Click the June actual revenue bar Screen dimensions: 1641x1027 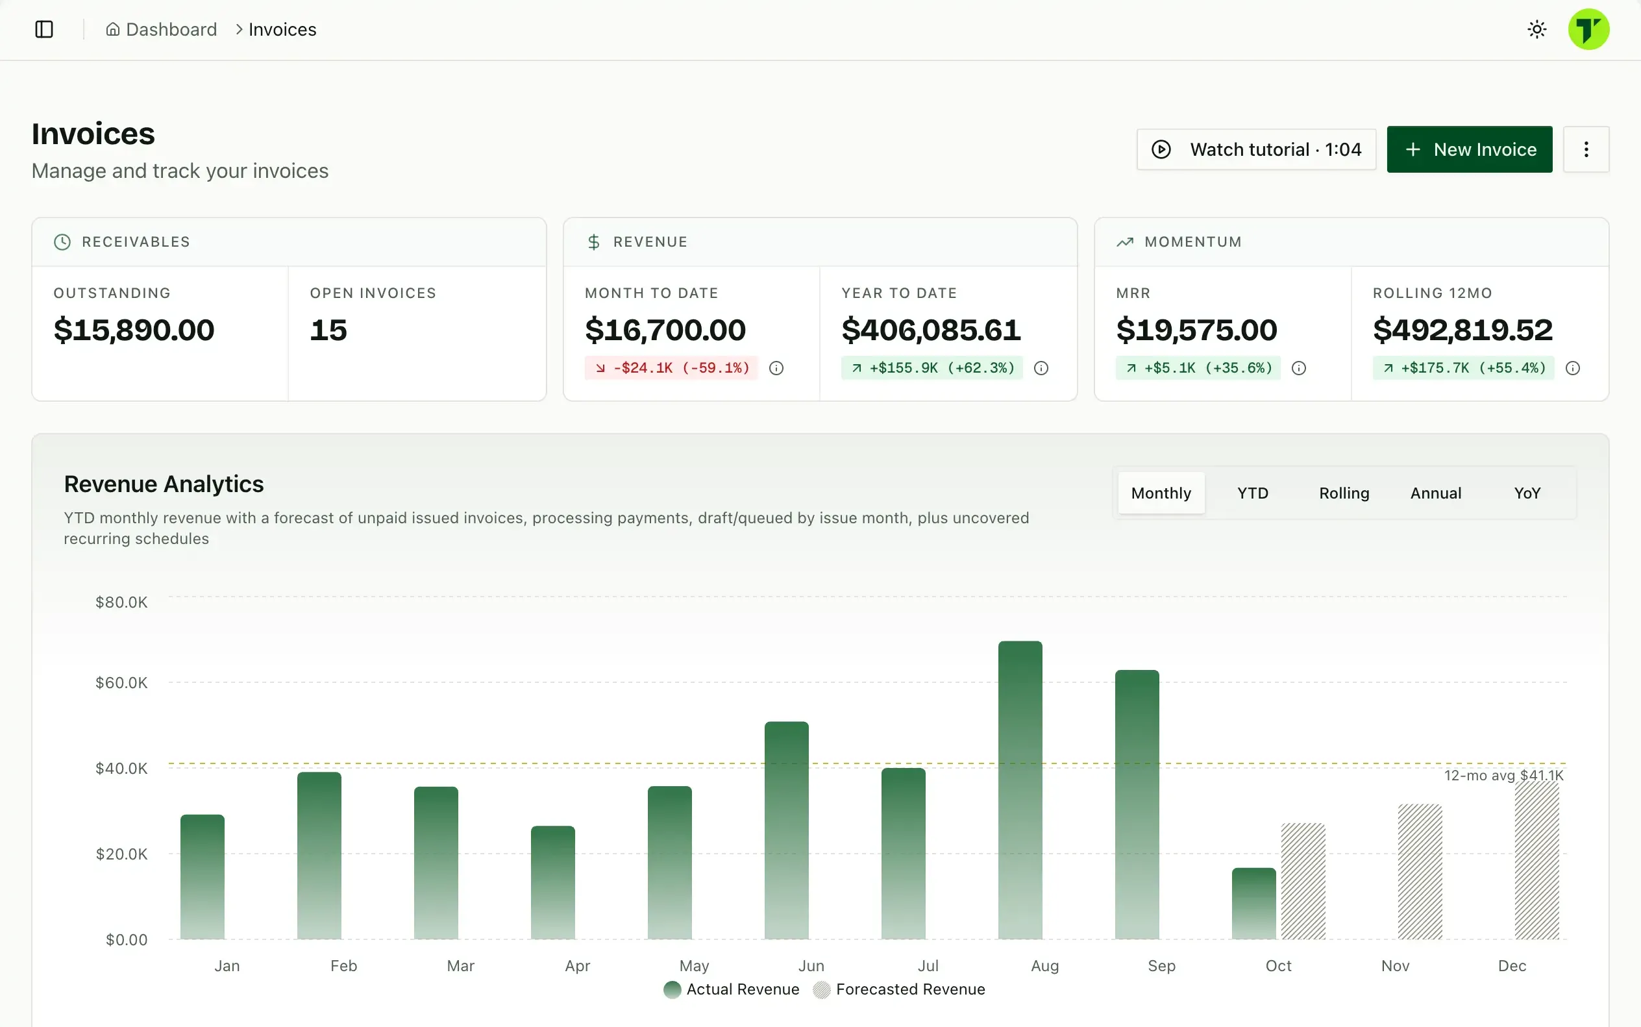(787, 831)
